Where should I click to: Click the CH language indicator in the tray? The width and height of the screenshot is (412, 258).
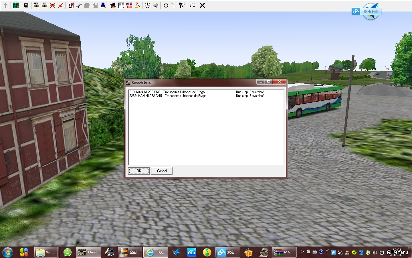pos(303,252)
